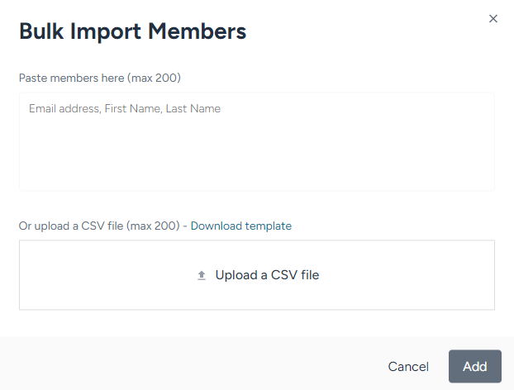This screenshot has width=514, height=390.
Task: Click the 'Upload a CSV file' text
Action: pyautogui.click(x=267, y=275)
